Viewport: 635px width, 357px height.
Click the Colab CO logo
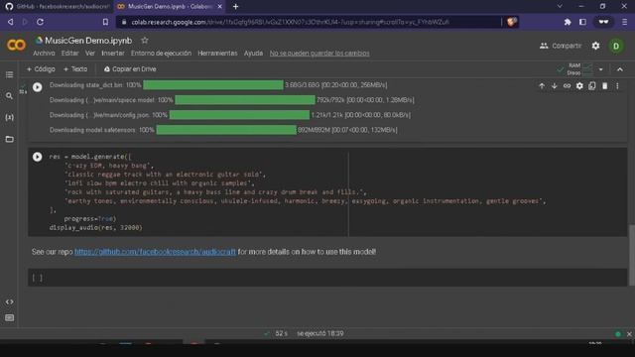tap(16, 45)
